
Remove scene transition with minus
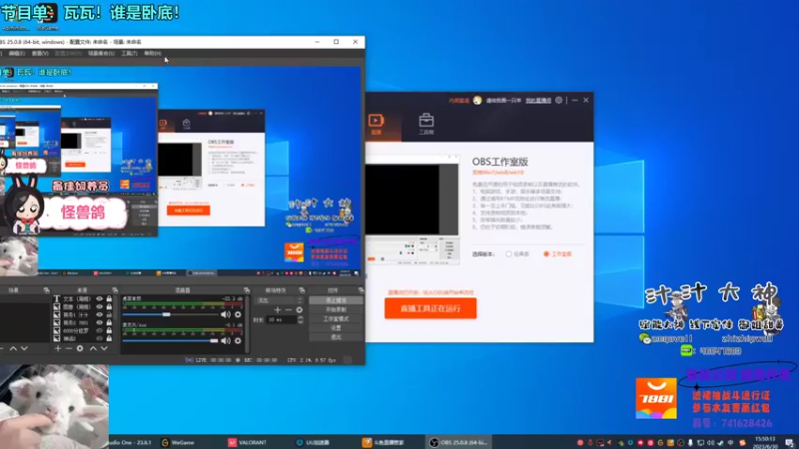click(x=289, y=309)
